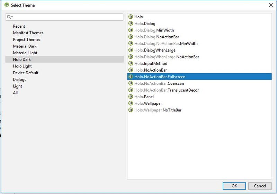Choose the Holo.Dialog theme
Image resolution: width=277 pixels, height=194 pixels.
click(x=199, y=24)
